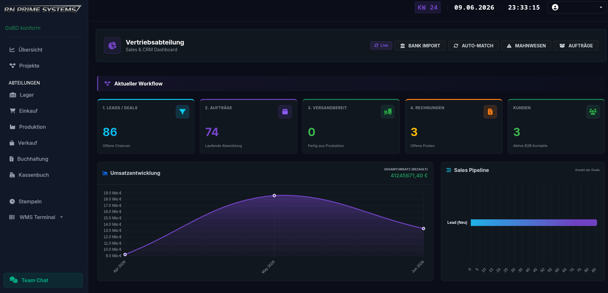The width and height of the screenshot is (608, 293).
Task: Open the 4. Rechnungen card
Action: [454, 126]
